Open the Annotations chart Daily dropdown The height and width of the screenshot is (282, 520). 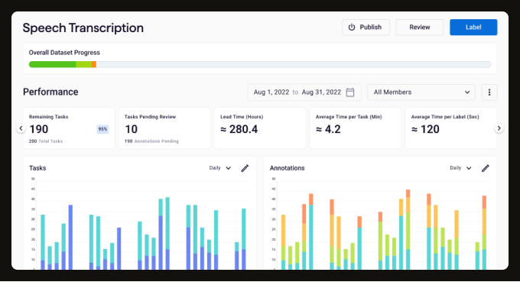click(x=460, y=168)
